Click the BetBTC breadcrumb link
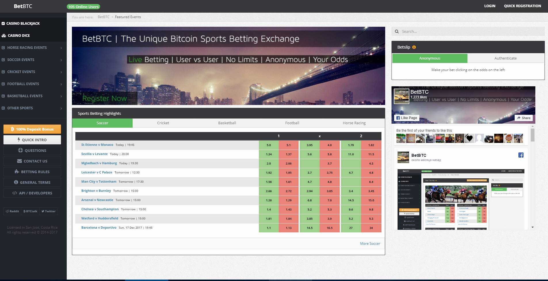Viewport: 548px width, 281px height. [x=104, y=17]
